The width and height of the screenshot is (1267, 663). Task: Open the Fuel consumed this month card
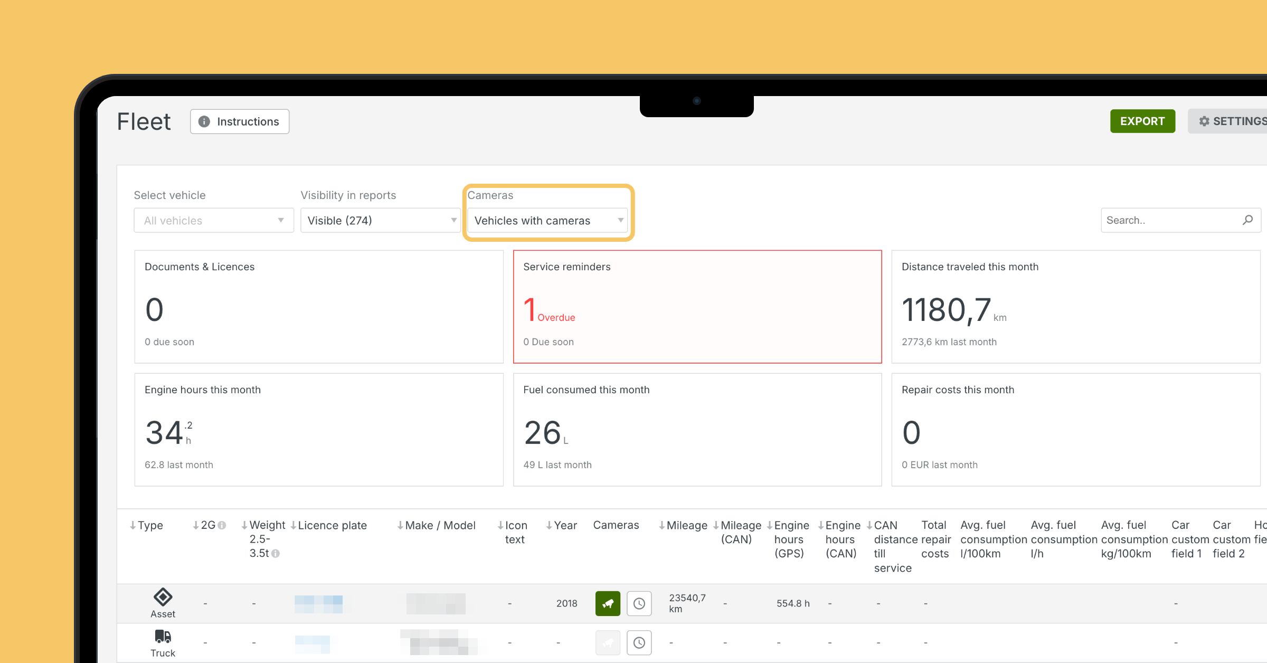[x=697, y=430]
